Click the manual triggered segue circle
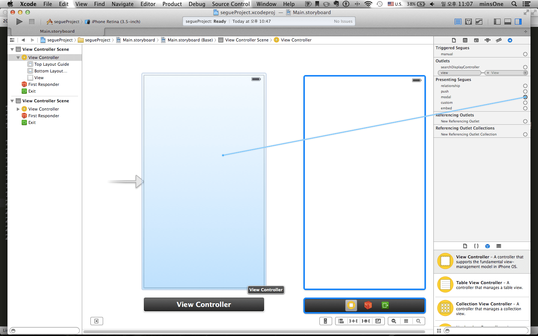 [525, 54]
